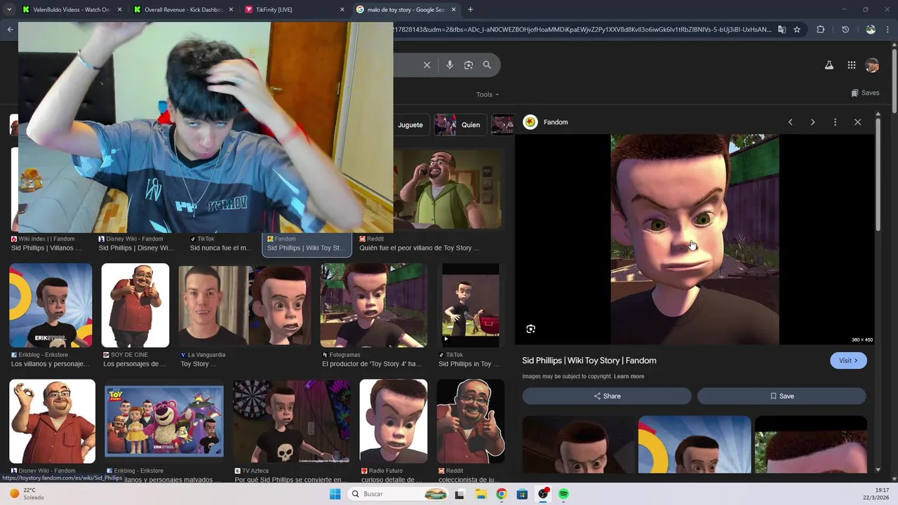898x505 pixels.
Task: Open the related image with colorful circle background
Action: (695, 444)
